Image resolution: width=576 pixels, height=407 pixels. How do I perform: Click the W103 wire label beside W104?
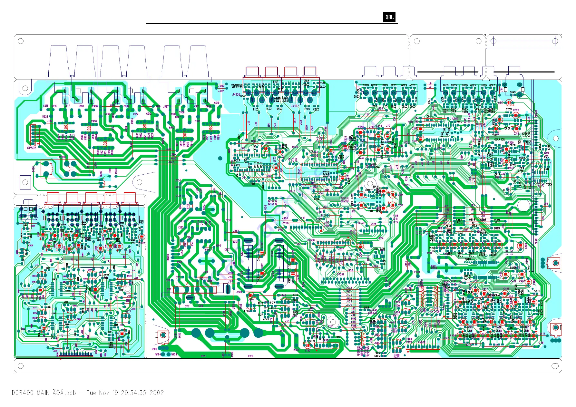(174, 354)
